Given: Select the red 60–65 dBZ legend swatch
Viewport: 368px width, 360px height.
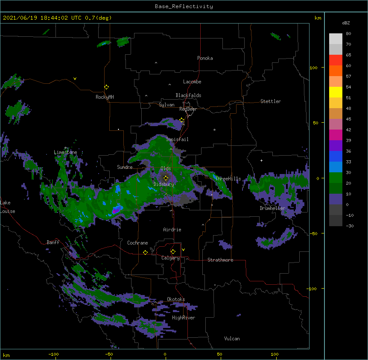Looking at the screenshot, I should (x=336, y=60).
